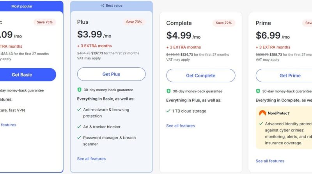The image size is (312, 174).
Task: Click green shield icon in Complete plan
Action: [168, 91]
